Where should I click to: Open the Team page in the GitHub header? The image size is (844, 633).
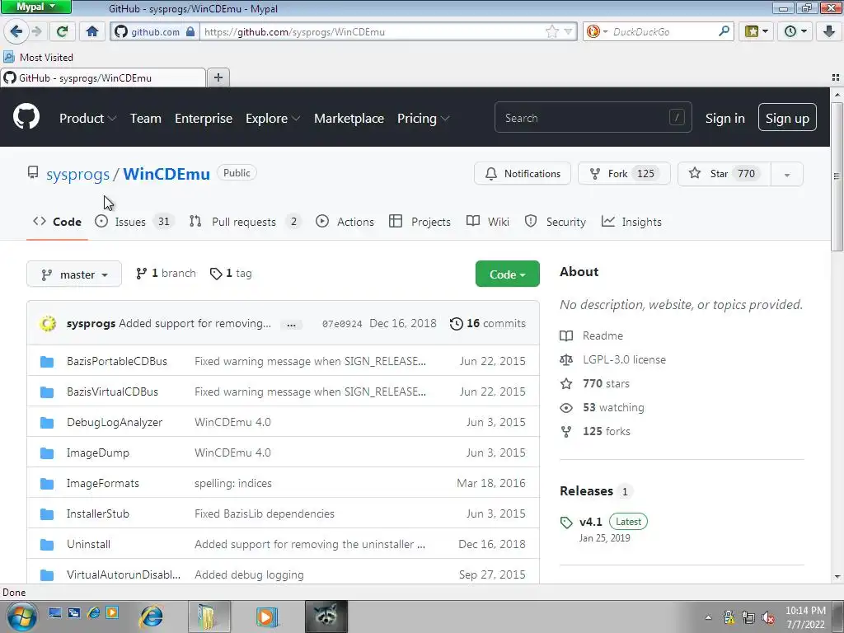coord(146,119)
